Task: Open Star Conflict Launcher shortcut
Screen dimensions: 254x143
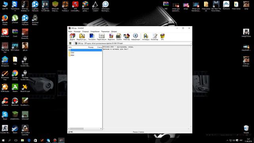Action: click(x=25, y=130)
